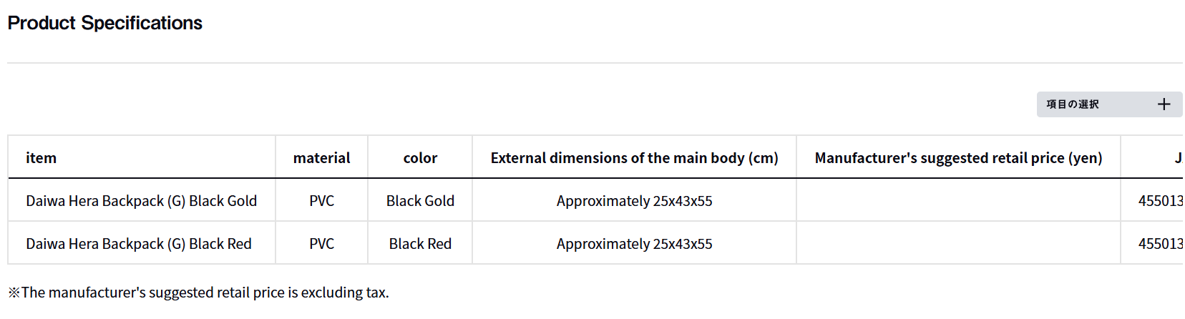Select the Daiwa Hera Backpack Black Gold item cell
Screen dimensions: 1185x319
click(141, 201)
